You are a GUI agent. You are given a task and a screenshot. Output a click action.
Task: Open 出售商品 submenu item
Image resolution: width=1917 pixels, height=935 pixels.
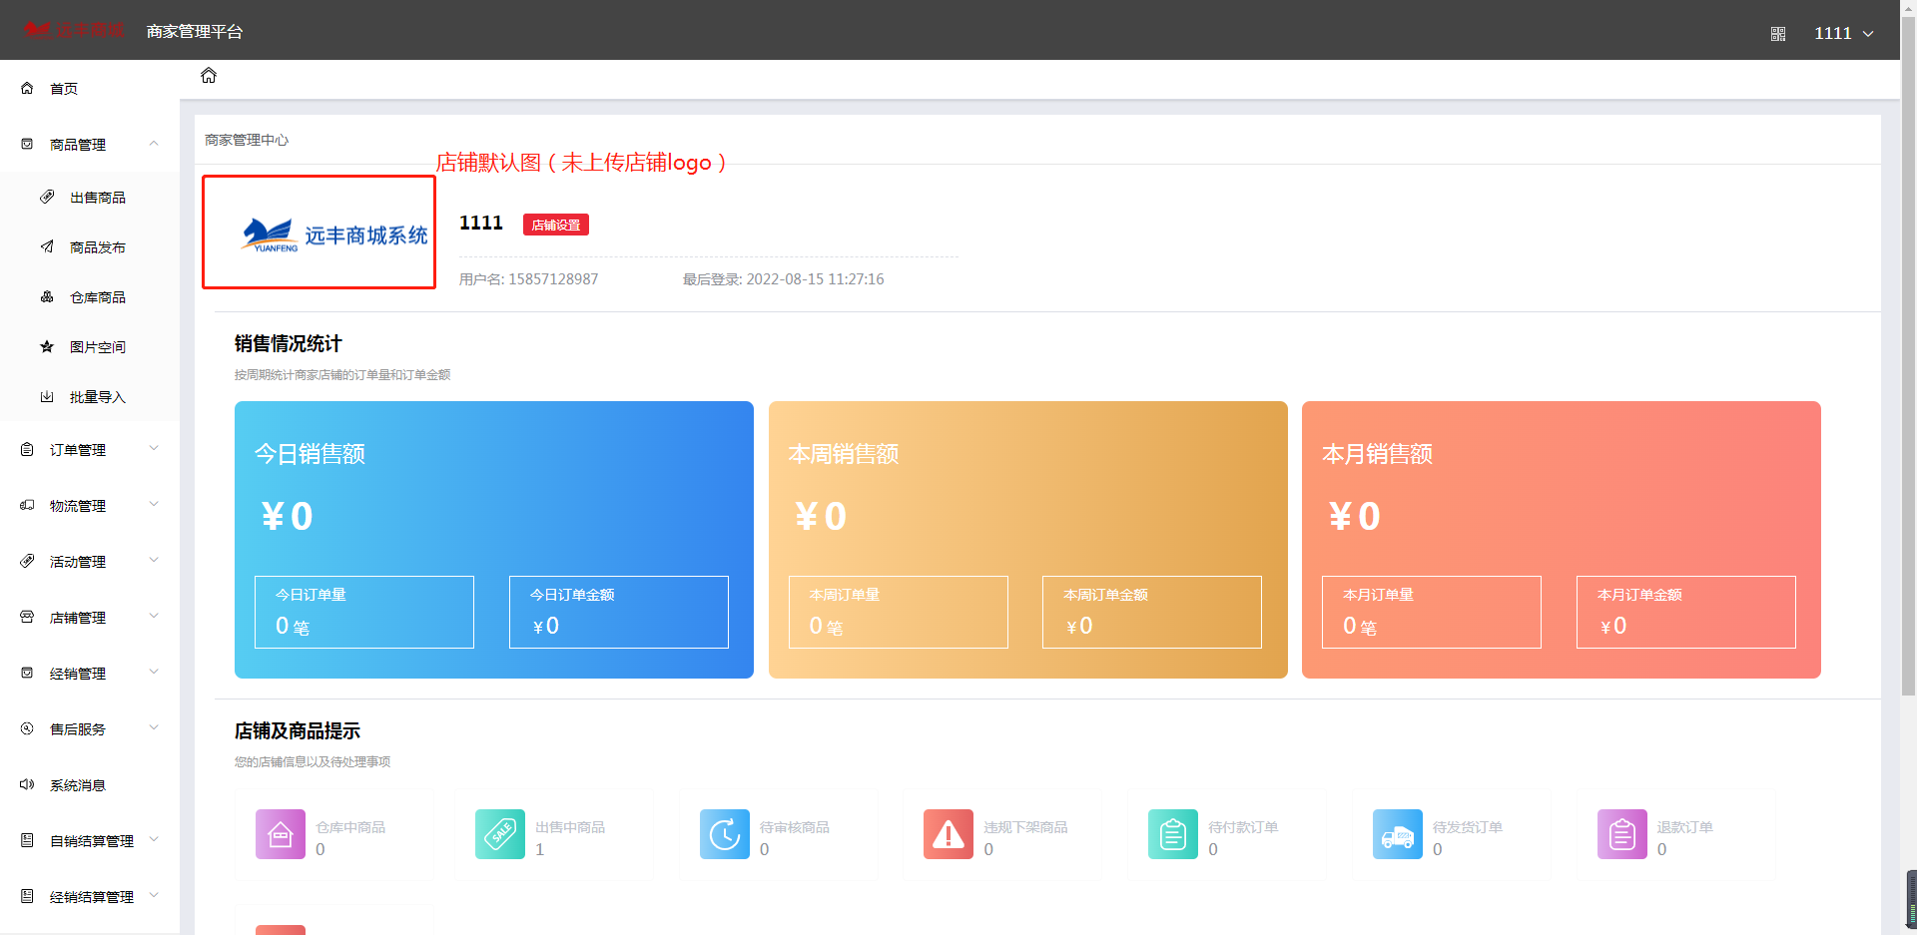click(90, 197)
